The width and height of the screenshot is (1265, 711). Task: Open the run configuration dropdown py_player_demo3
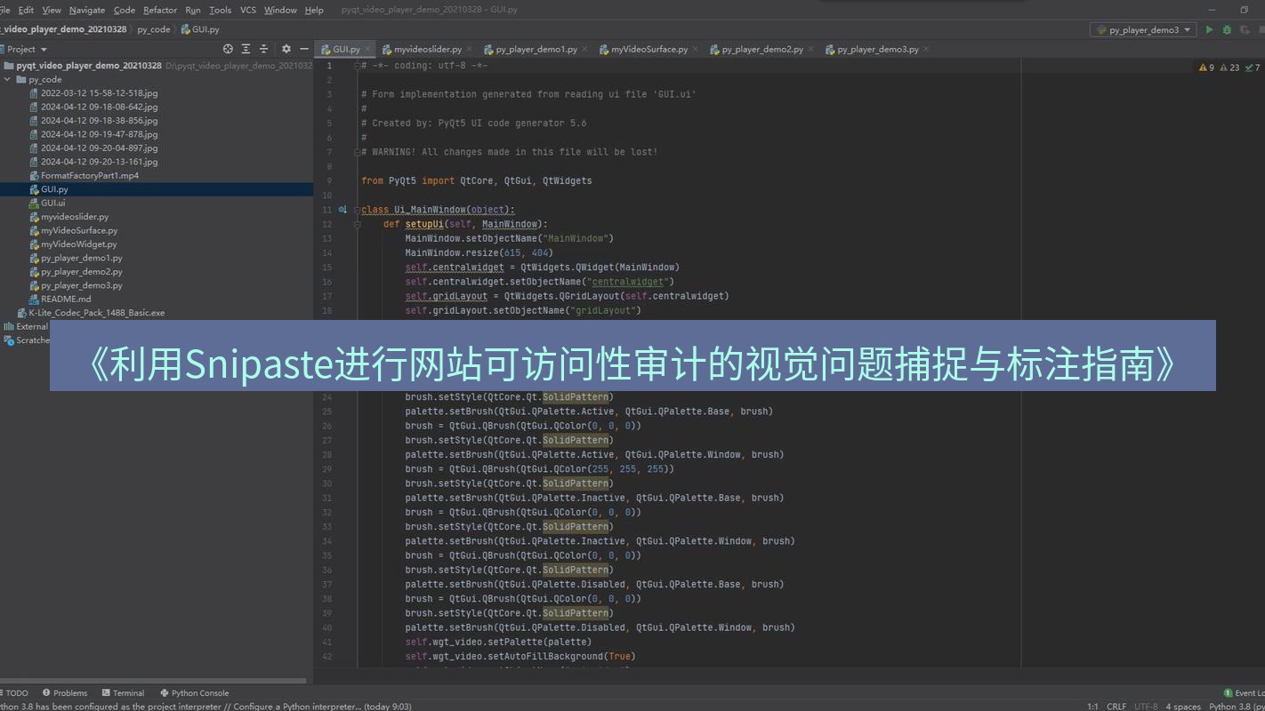[x=1142, y=29]
